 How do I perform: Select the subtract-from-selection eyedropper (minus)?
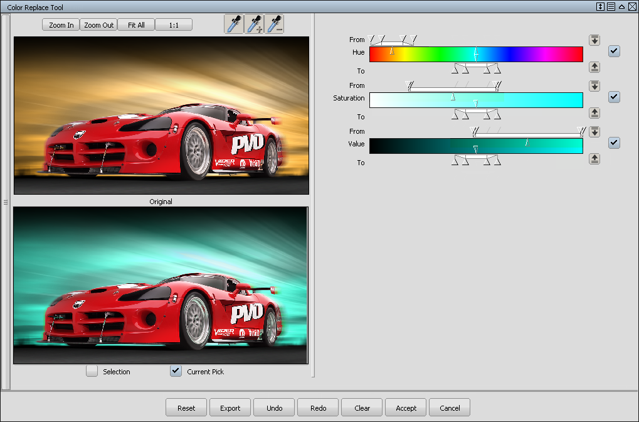click(x=274, y=24)
